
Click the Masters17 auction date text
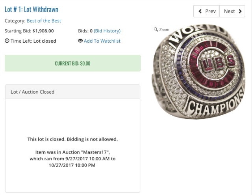coord(72,159)
